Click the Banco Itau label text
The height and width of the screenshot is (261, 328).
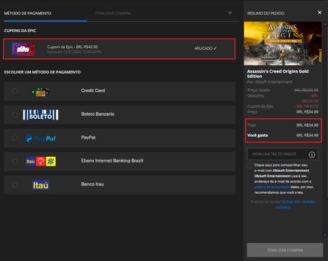[x=92, y=184]
